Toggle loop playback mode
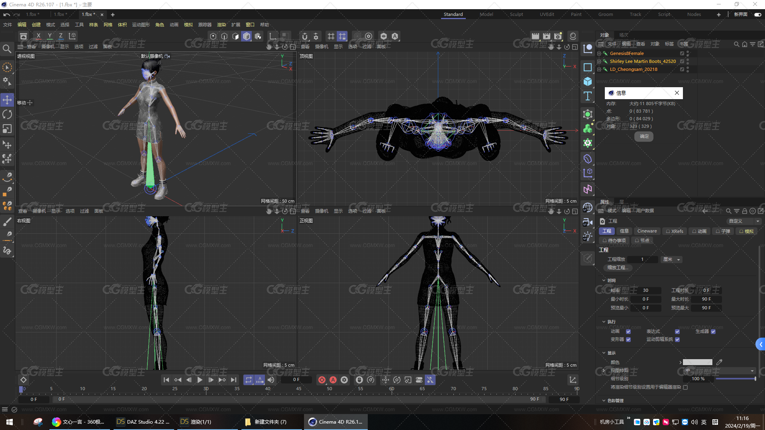765x430 pixels. point(249,380)
